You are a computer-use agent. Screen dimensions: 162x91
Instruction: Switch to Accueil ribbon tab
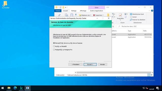(65, 11)
